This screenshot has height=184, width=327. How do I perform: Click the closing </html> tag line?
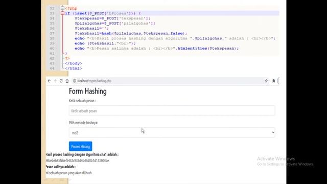(x=73, y=68)
